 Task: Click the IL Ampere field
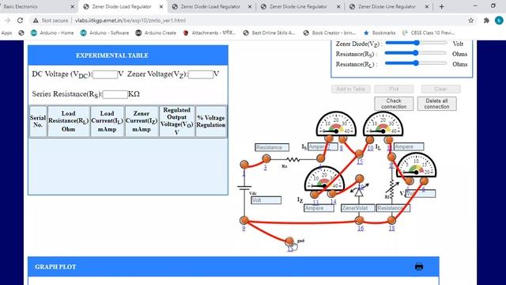(x=409, y=146)
